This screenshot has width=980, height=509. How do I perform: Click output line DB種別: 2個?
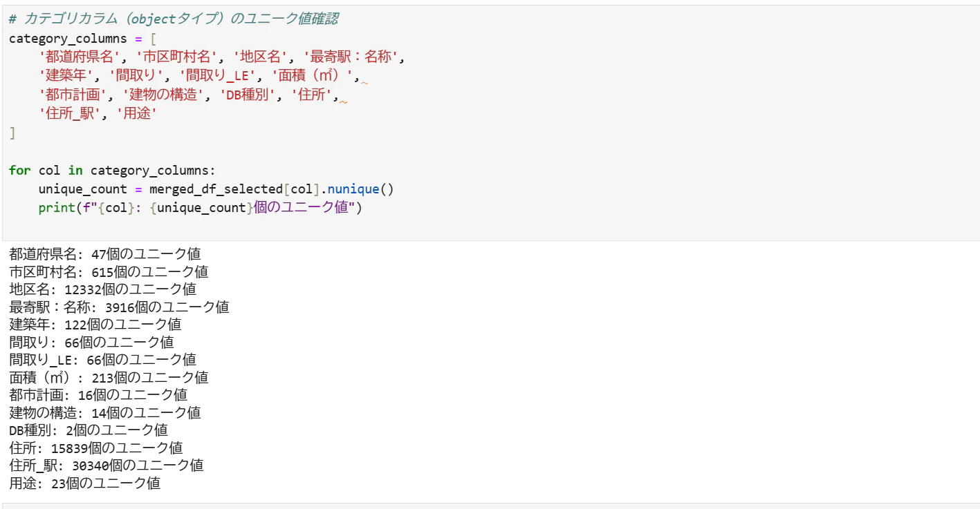click(89, 430)
